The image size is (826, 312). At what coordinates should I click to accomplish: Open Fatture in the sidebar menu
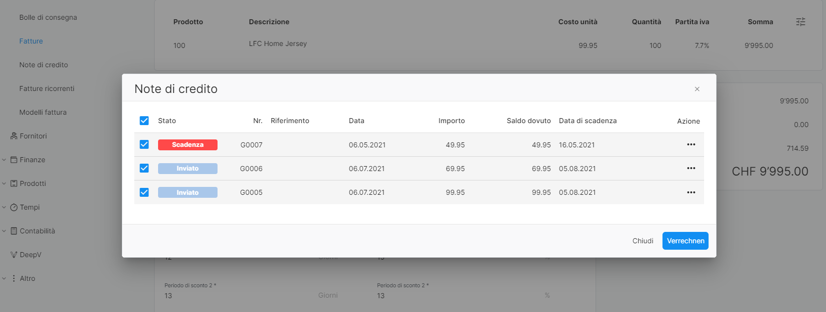tap(31, 41)
